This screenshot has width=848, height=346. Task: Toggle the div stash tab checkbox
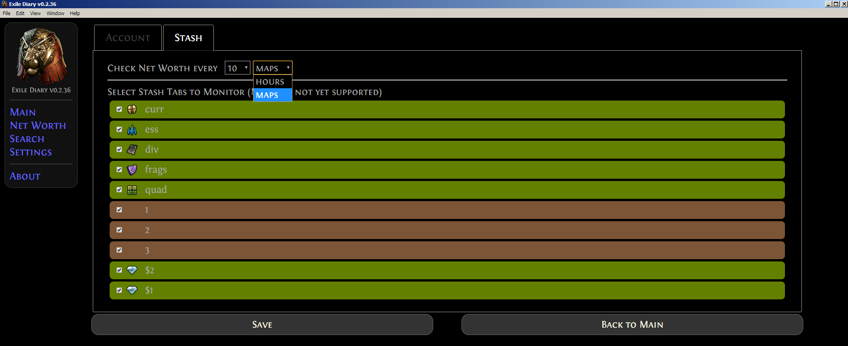pyautogui.click(x=119, y=149)
